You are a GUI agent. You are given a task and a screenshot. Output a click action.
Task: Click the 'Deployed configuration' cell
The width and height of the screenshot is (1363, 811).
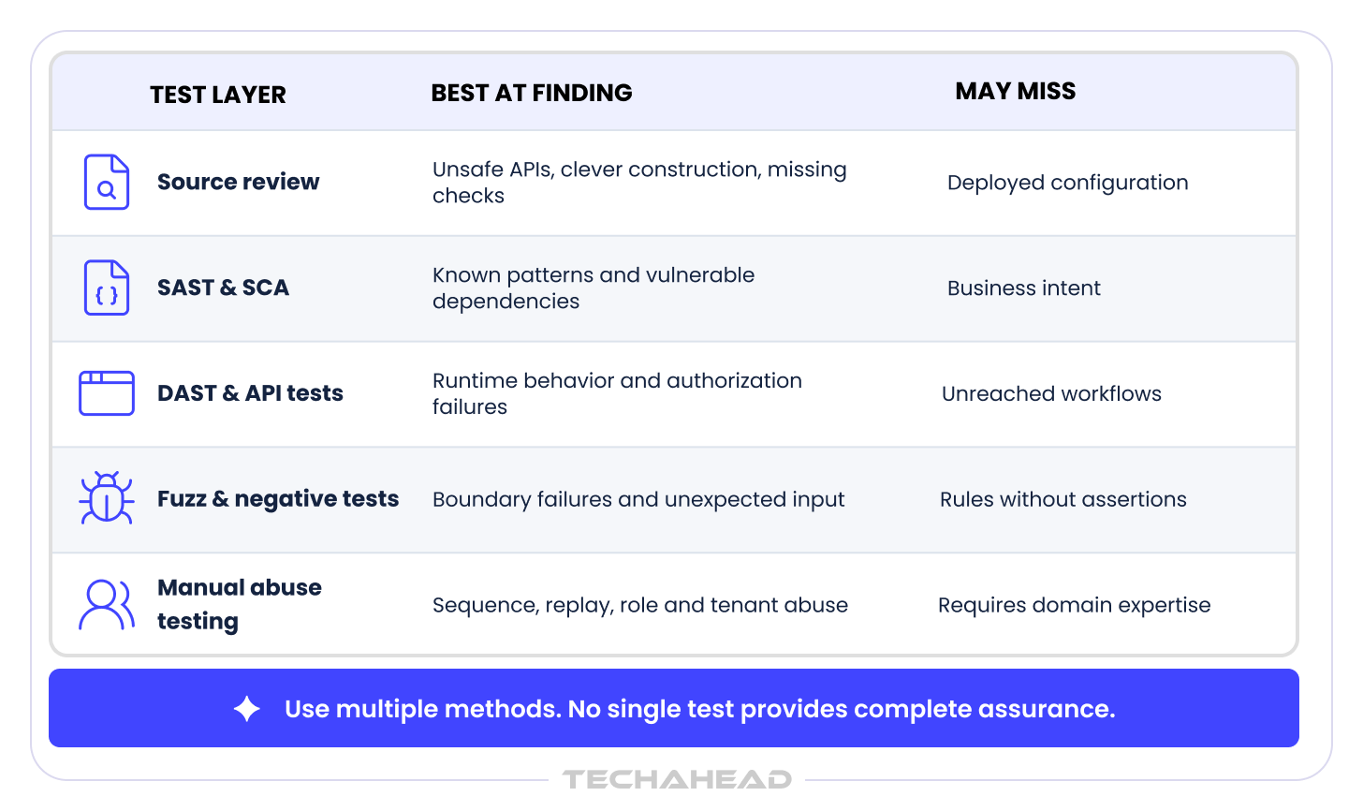[x=1068, y=183]
